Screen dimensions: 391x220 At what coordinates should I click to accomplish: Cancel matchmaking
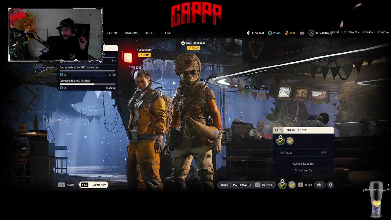click(x=267, y=185)
